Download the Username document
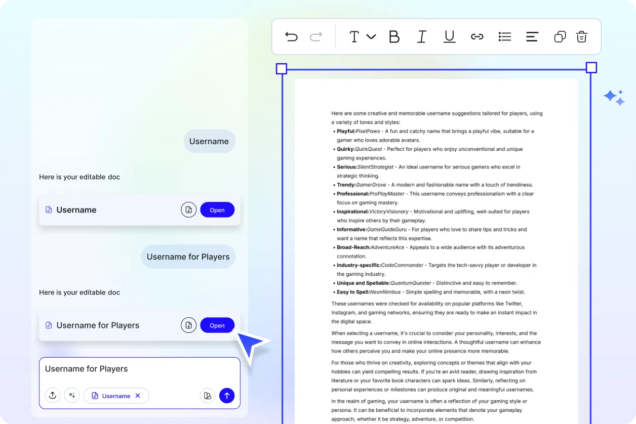The height and width of the screenshot is (424, 636). point(188,210)
